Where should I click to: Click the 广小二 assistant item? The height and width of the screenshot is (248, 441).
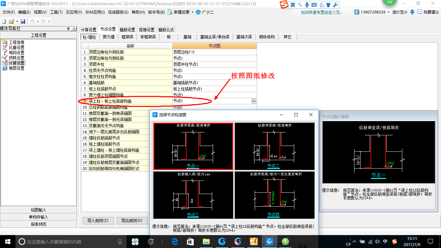(205, 12)
